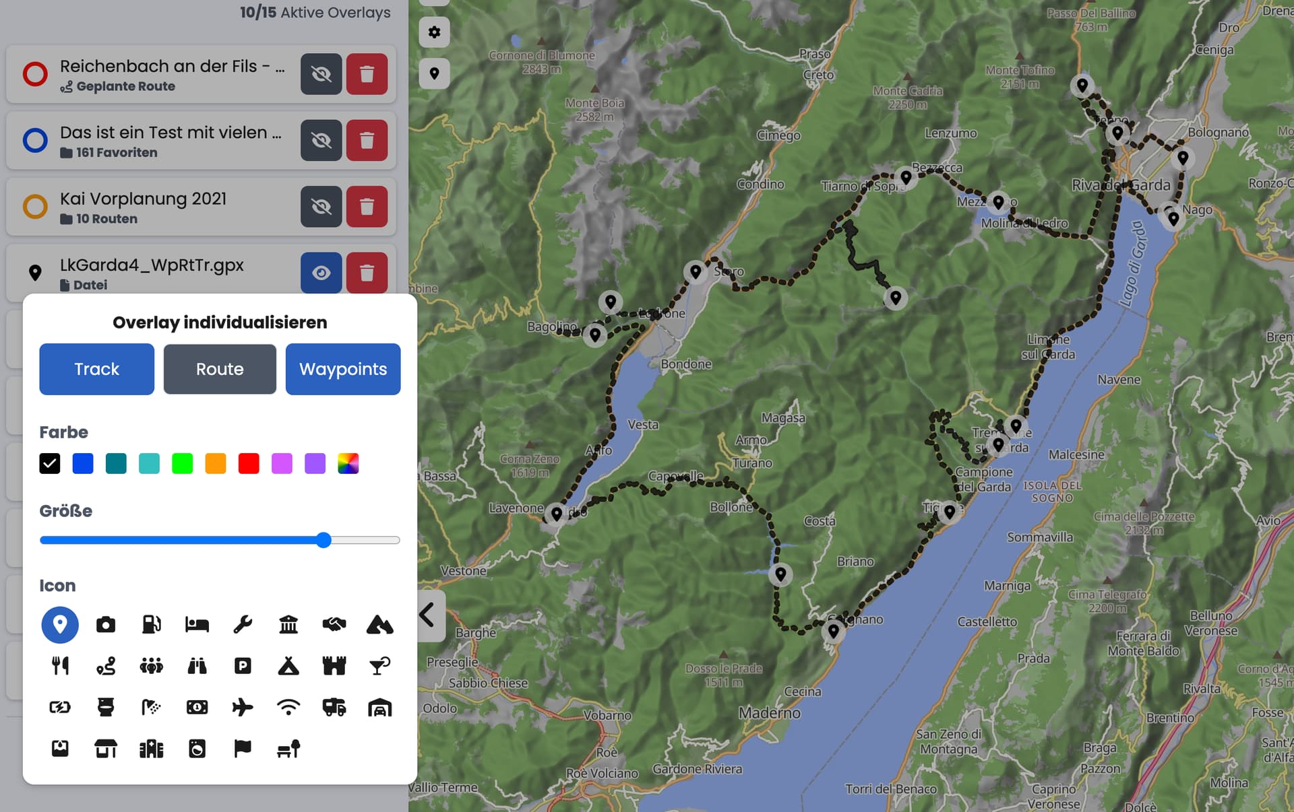Pick the airplane icon

[243, 707]
